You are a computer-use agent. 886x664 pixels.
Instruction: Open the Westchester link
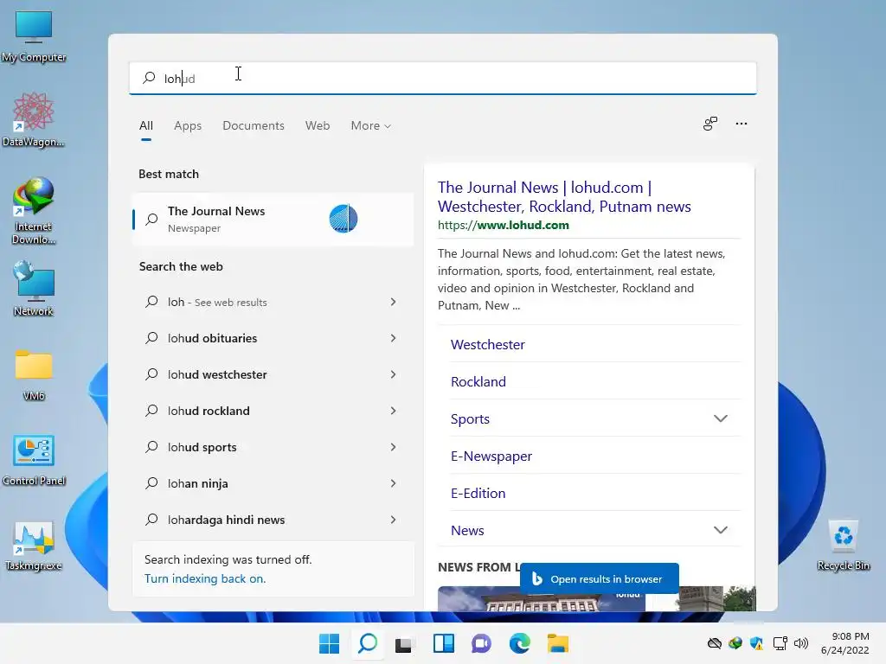(x=488, y=344)
